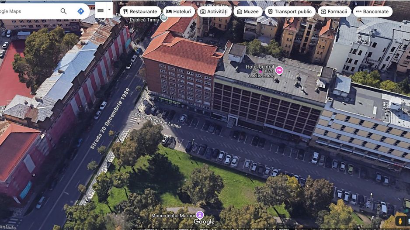410x230 pixels.
Task: Click the search magnifier icon
Action: pyautogui.click(x=64, y=11)
